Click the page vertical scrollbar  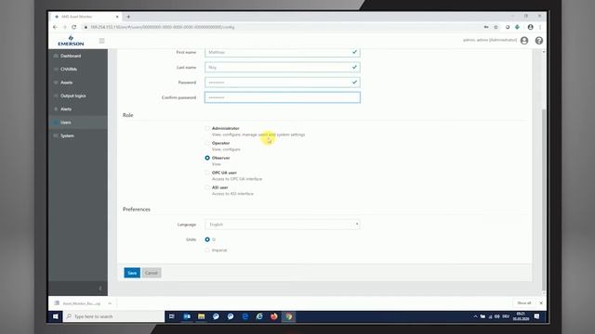tap(544, 199)
